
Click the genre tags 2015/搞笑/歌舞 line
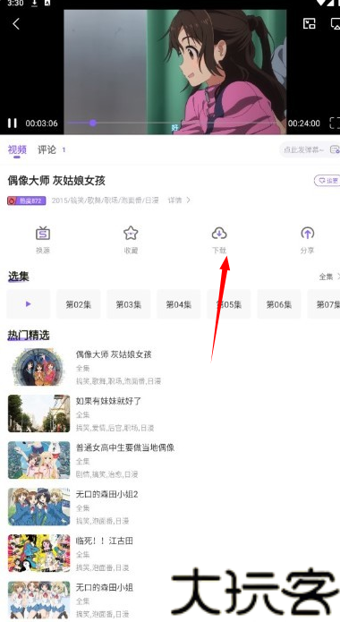[x=106, y=200]
